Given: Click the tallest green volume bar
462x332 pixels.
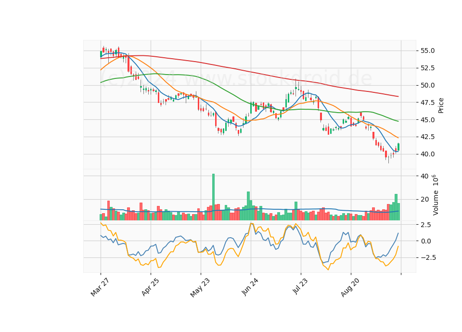Looking at the screenshot, I should coord(213,197).
